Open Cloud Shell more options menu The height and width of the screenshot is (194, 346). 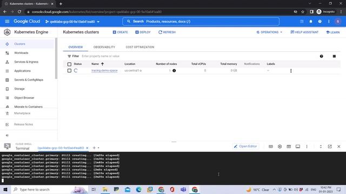307,147
